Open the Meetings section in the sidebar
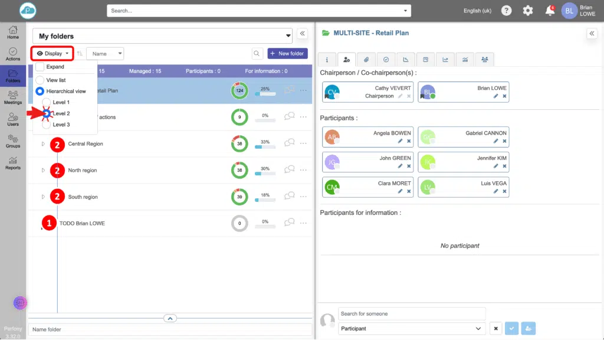The image size is (604, 340). point(13,96)
